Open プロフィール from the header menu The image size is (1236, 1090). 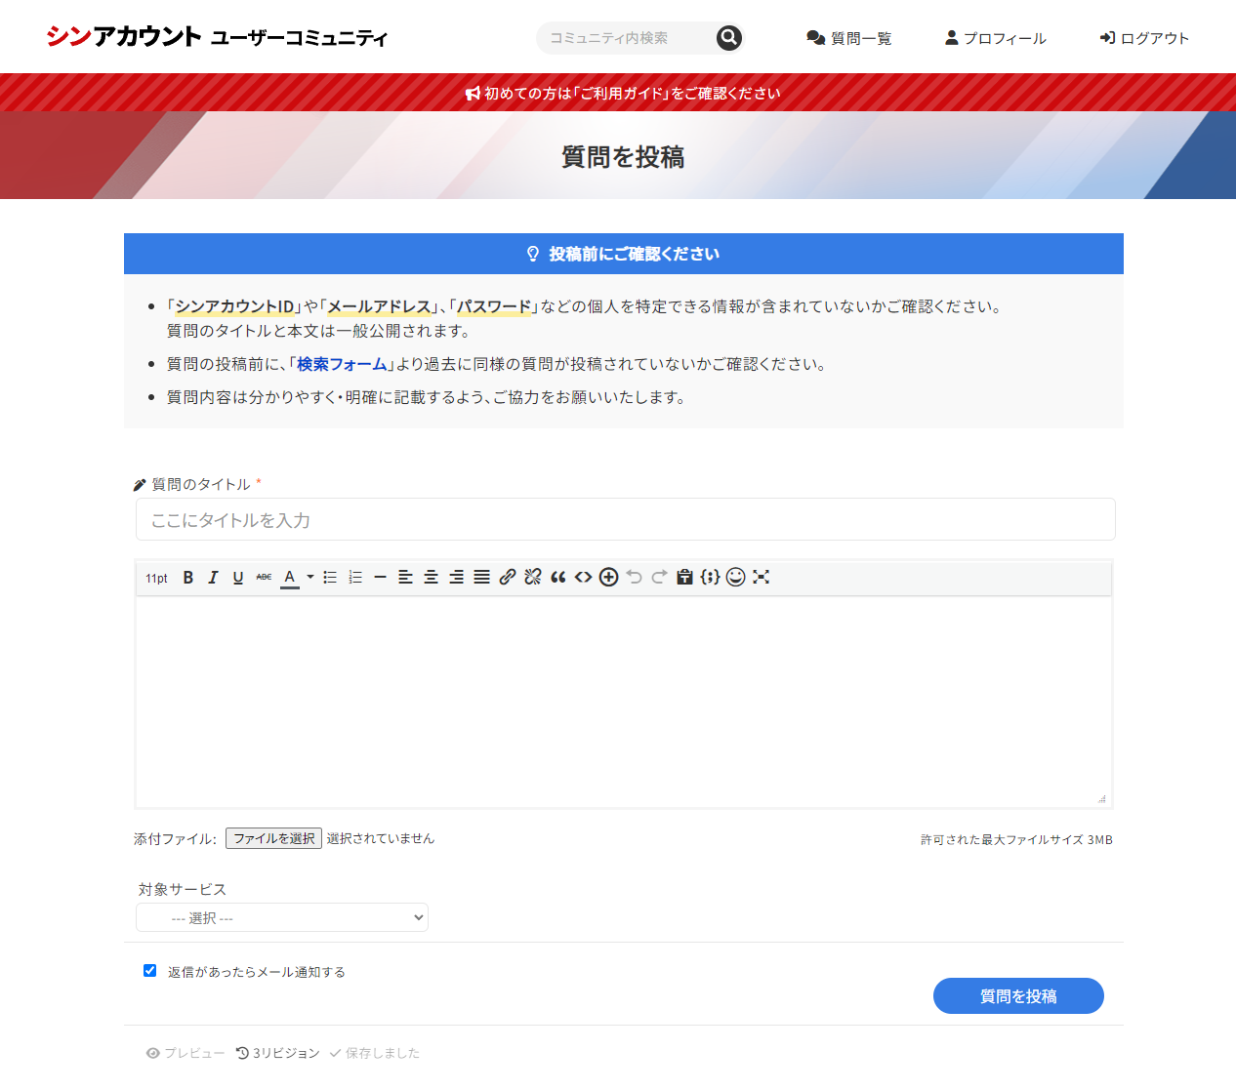[995, 38]
